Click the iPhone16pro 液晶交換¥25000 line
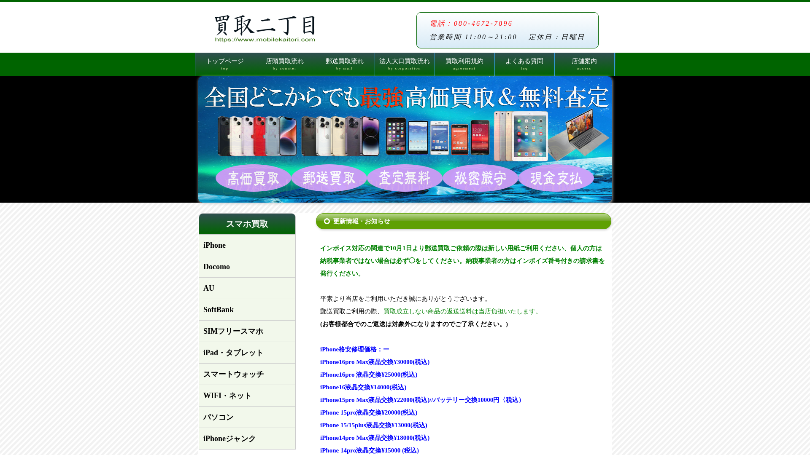The width and height of the screenshot is (810, 455). tap(369, 375)
